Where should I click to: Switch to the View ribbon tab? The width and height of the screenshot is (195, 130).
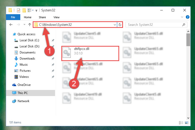pyautogui.click(x=57, y=17)
